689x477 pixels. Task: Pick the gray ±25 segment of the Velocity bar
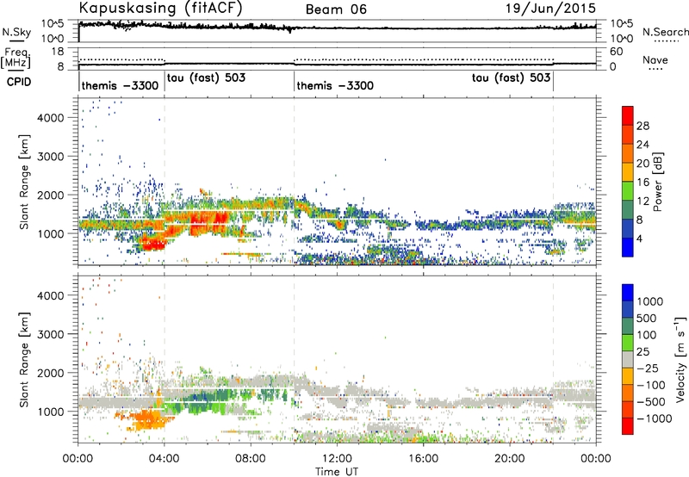click(x=628, y=359)
